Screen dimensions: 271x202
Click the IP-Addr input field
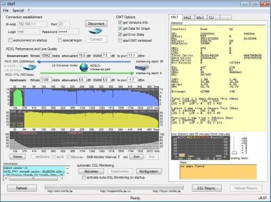pyautogui.click(x=33, y=24)
